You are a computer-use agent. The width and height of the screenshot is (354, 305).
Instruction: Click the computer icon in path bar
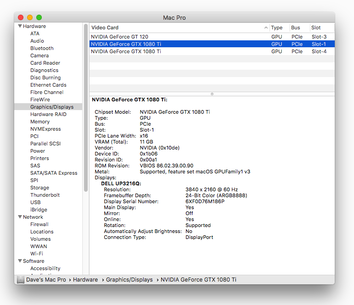(21, 280)
